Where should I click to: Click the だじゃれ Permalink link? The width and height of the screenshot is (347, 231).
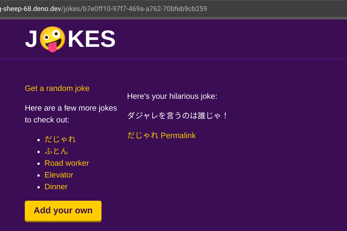click(x=161, y=135)
